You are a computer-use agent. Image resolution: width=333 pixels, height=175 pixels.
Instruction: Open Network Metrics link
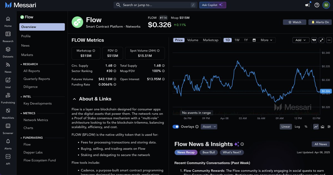point(36,120)
